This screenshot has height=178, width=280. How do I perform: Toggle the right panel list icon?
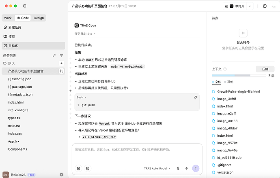(274, 6)
